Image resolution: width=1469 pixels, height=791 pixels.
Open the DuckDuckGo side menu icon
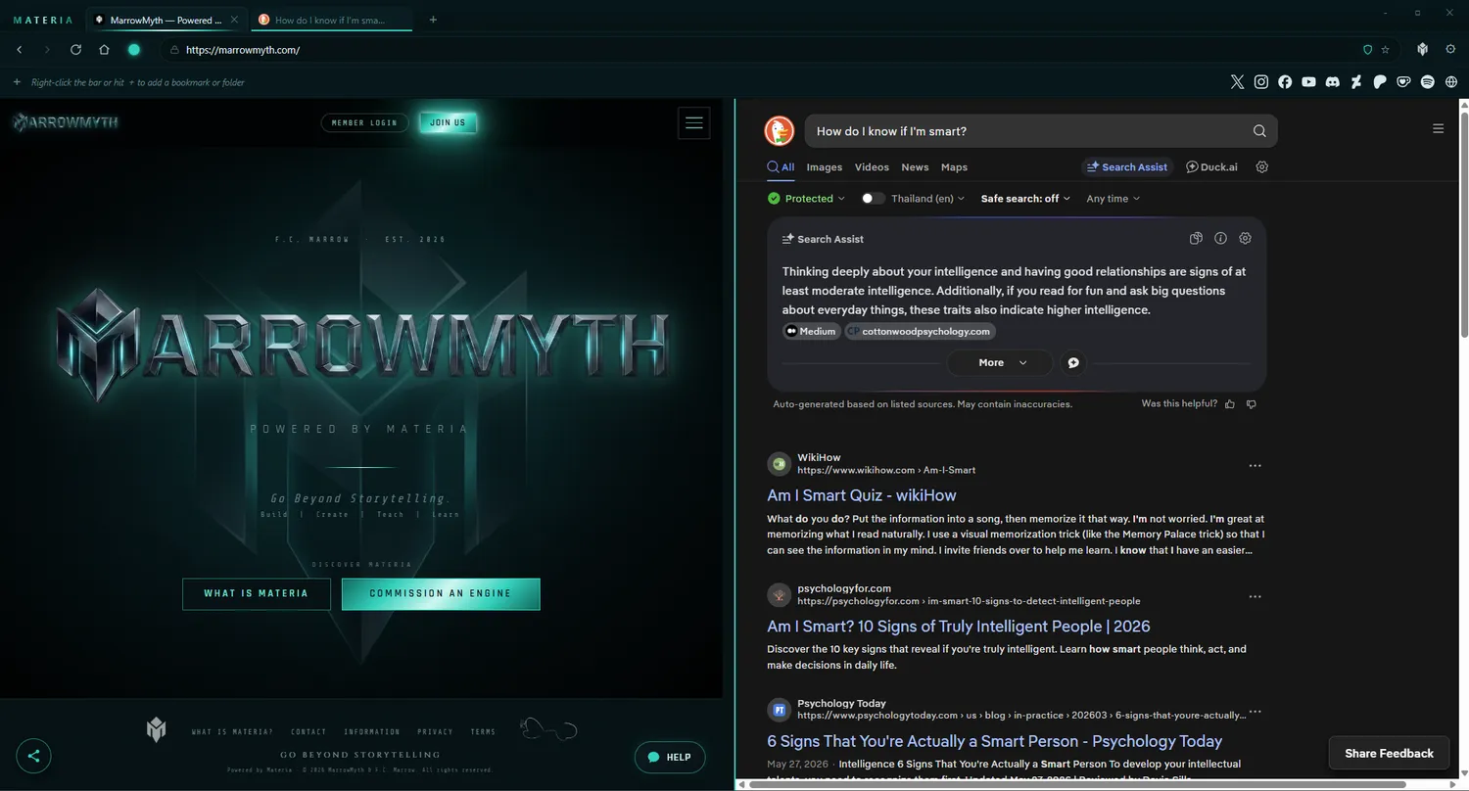click(1438, 128)
